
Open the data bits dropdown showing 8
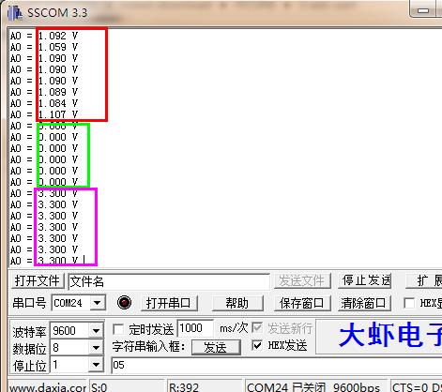(96, 348)
